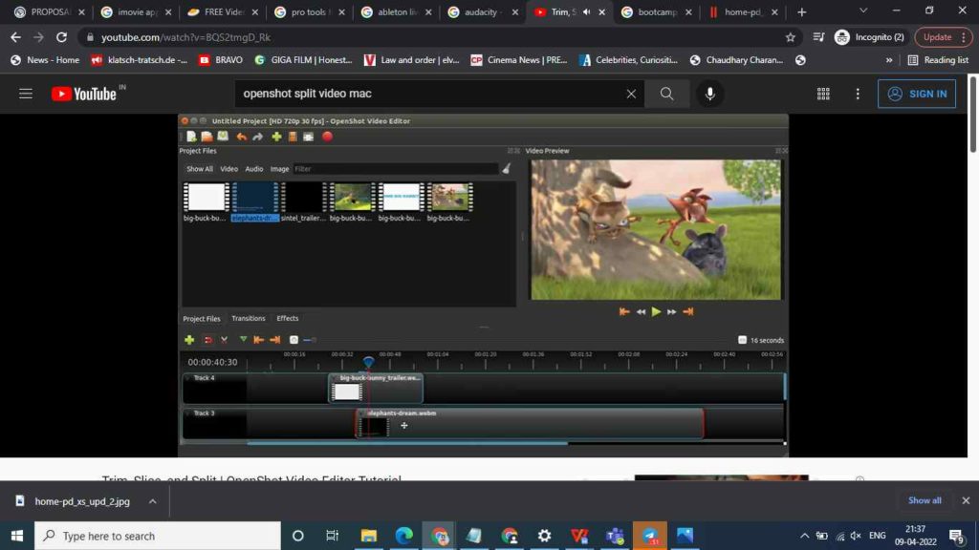
Task: Click the OpenShot Open Project folder icon
Action: tap(207, 137)
